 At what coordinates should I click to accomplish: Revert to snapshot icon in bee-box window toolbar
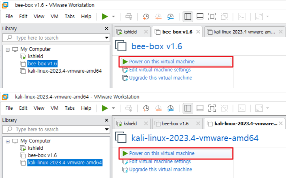[158, 17]
